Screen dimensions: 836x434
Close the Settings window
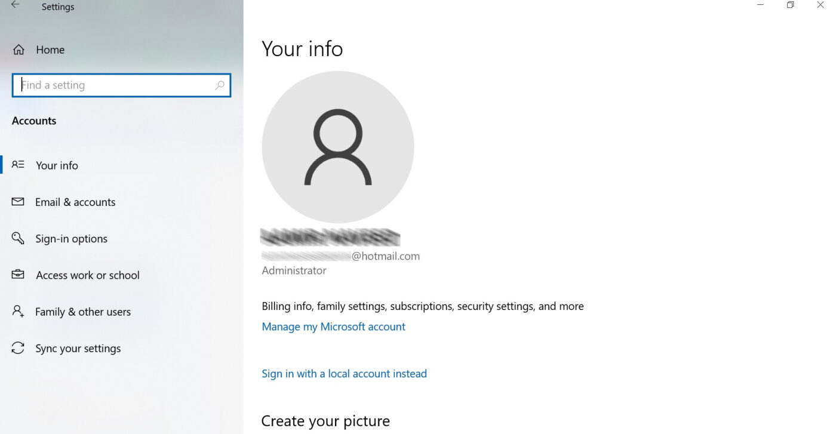coord(820,5)
